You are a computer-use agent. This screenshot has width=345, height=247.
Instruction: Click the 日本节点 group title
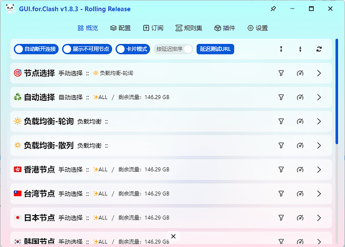39,218
